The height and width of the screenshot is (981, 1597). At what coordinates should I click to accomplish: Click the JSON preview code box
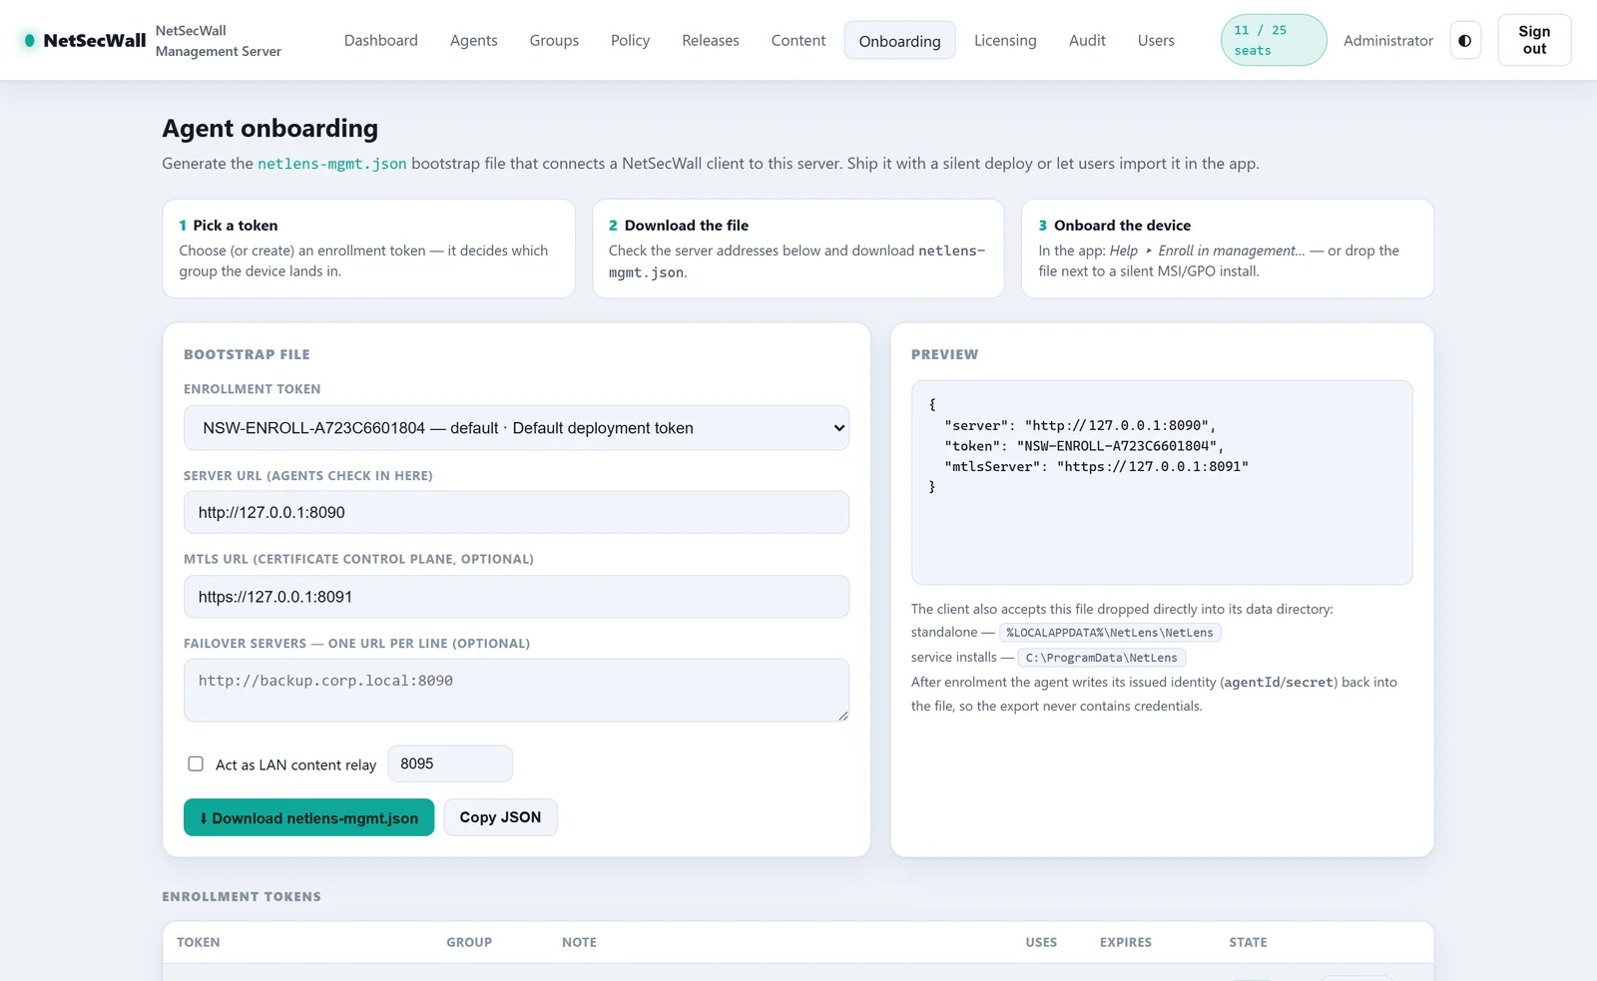[1162, 482]
